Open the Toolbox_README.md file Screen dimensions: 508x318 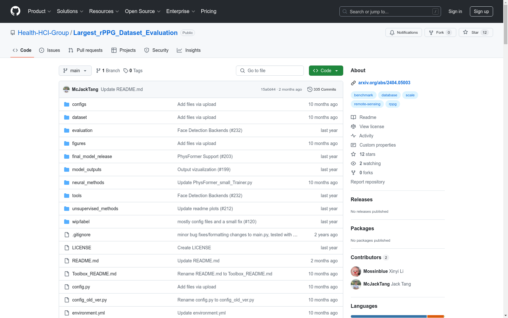(x=94, y=274)
